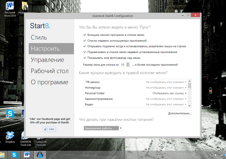Show hidden tray icons arrow
226x159 pixels.
pyautogui.click(x=206, y=155)
